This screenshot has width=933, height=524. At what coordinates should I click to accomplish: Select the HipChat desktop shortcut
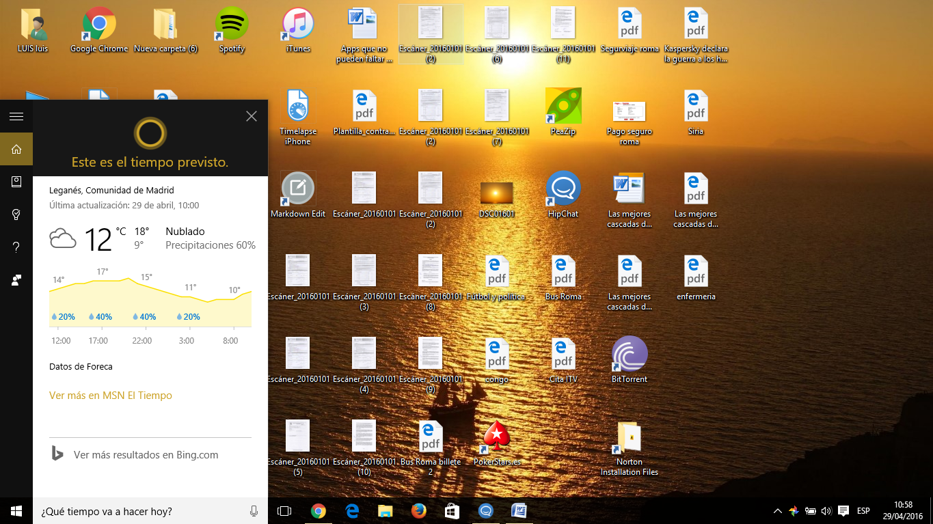pyautogui.click(x=563, y=195)
